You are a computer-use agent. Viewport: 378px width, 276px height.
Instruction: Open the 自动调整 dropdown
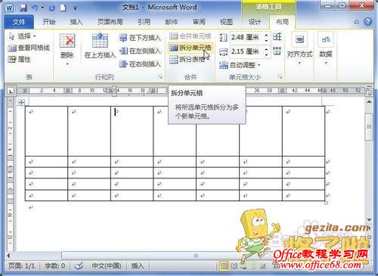pos(240,65)
